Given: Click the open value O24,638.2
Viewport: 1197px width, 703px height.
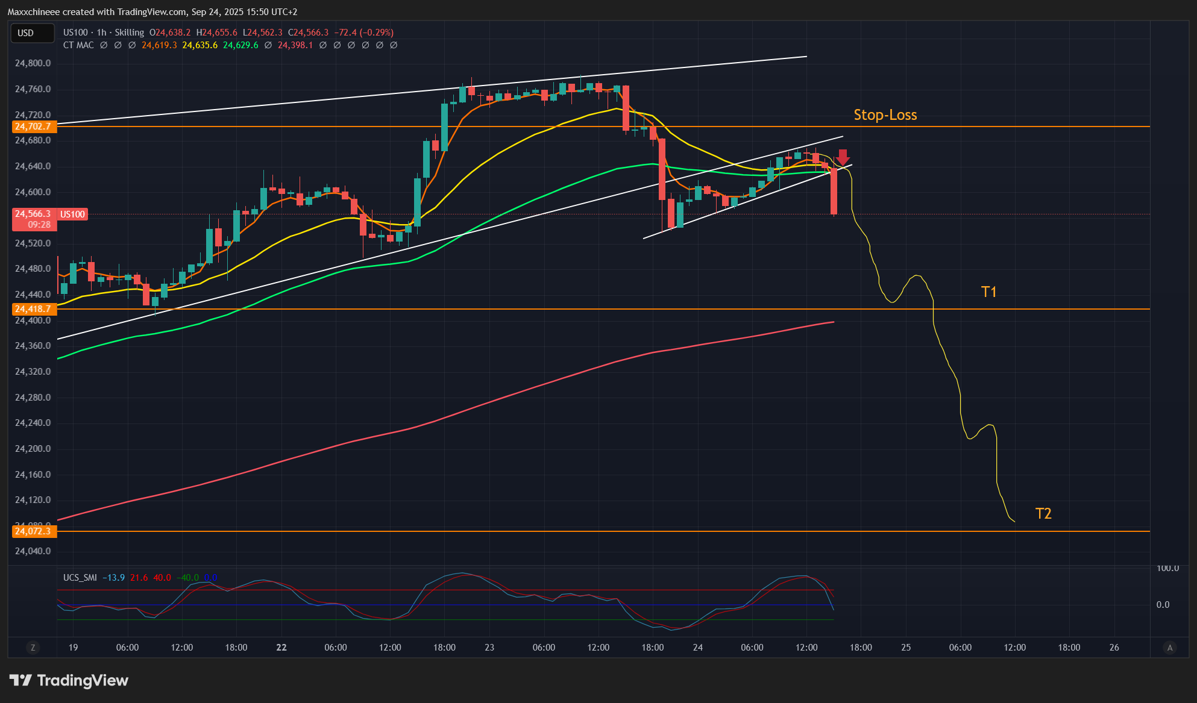Looking at the screenshot, I should (x=170, y=33).
